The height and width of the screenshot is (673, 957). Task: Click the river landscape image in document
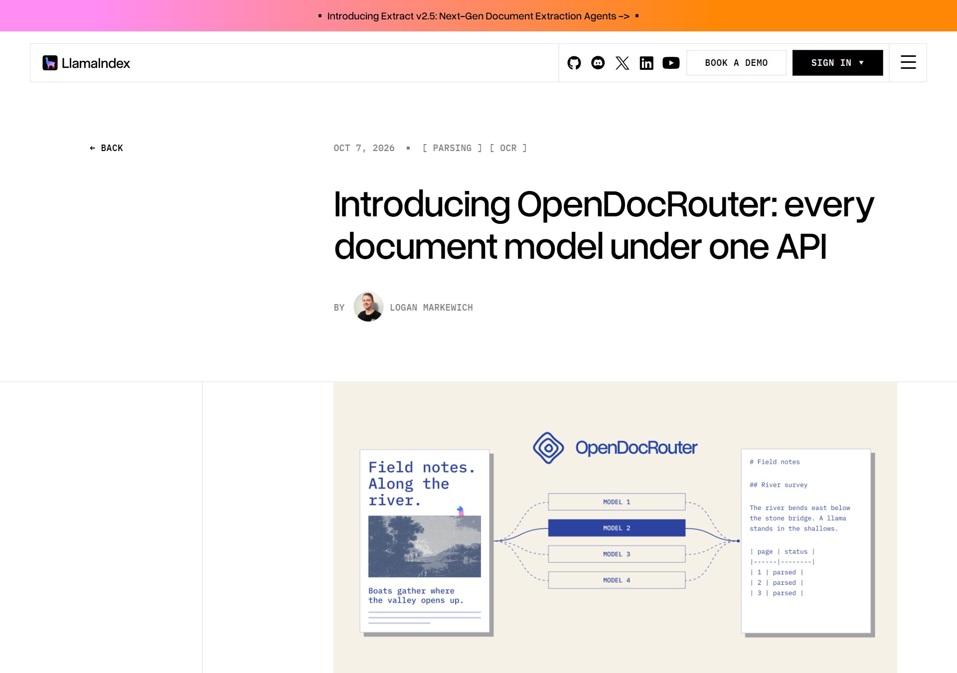click(x=425, y=546)
